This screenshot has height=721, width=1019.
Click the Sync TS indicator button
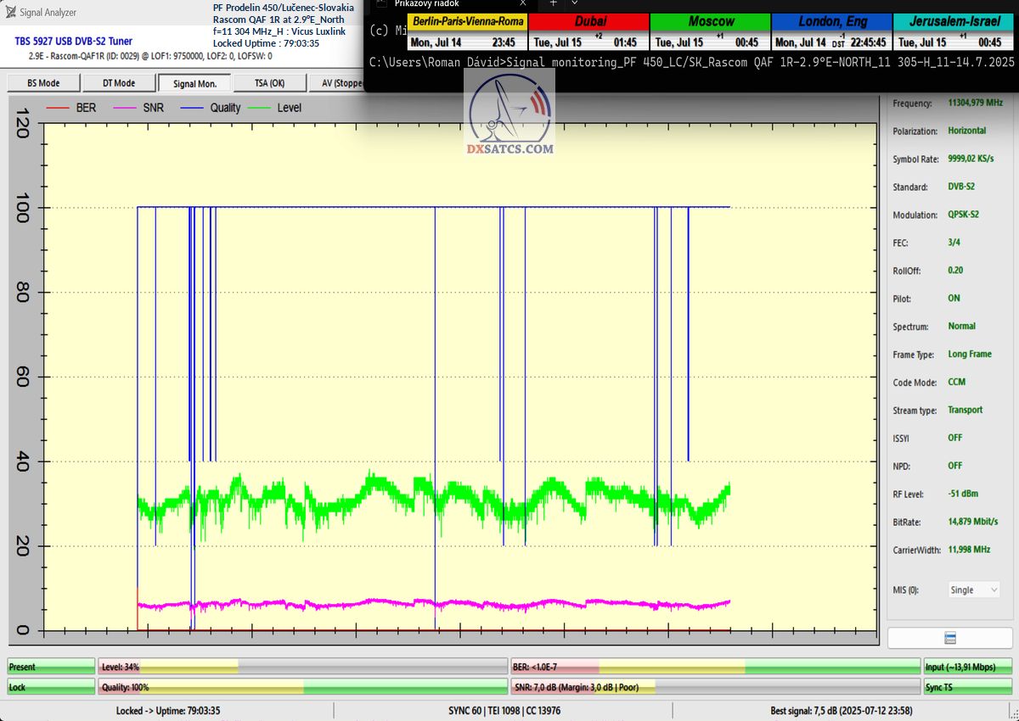[x=966, y=687]
